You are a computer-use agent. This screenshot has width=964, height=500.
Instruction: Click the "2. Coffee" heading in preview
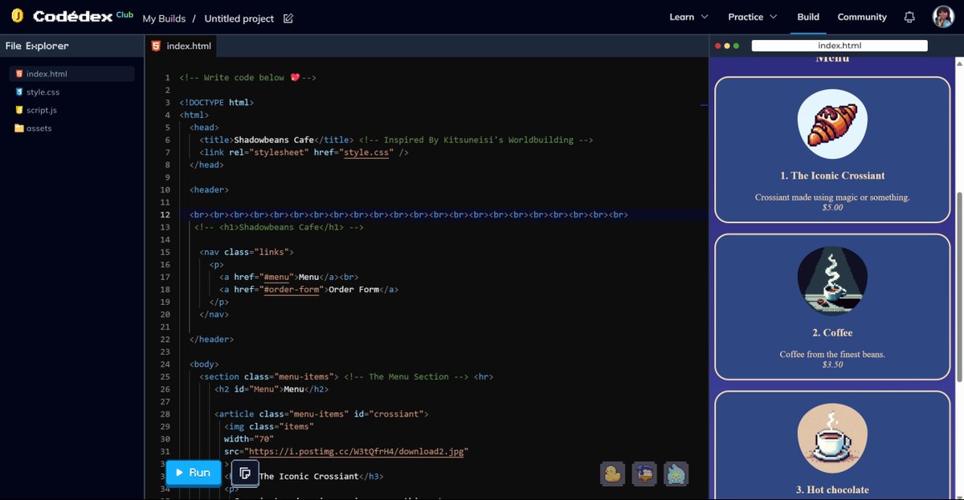coord(832,333)
